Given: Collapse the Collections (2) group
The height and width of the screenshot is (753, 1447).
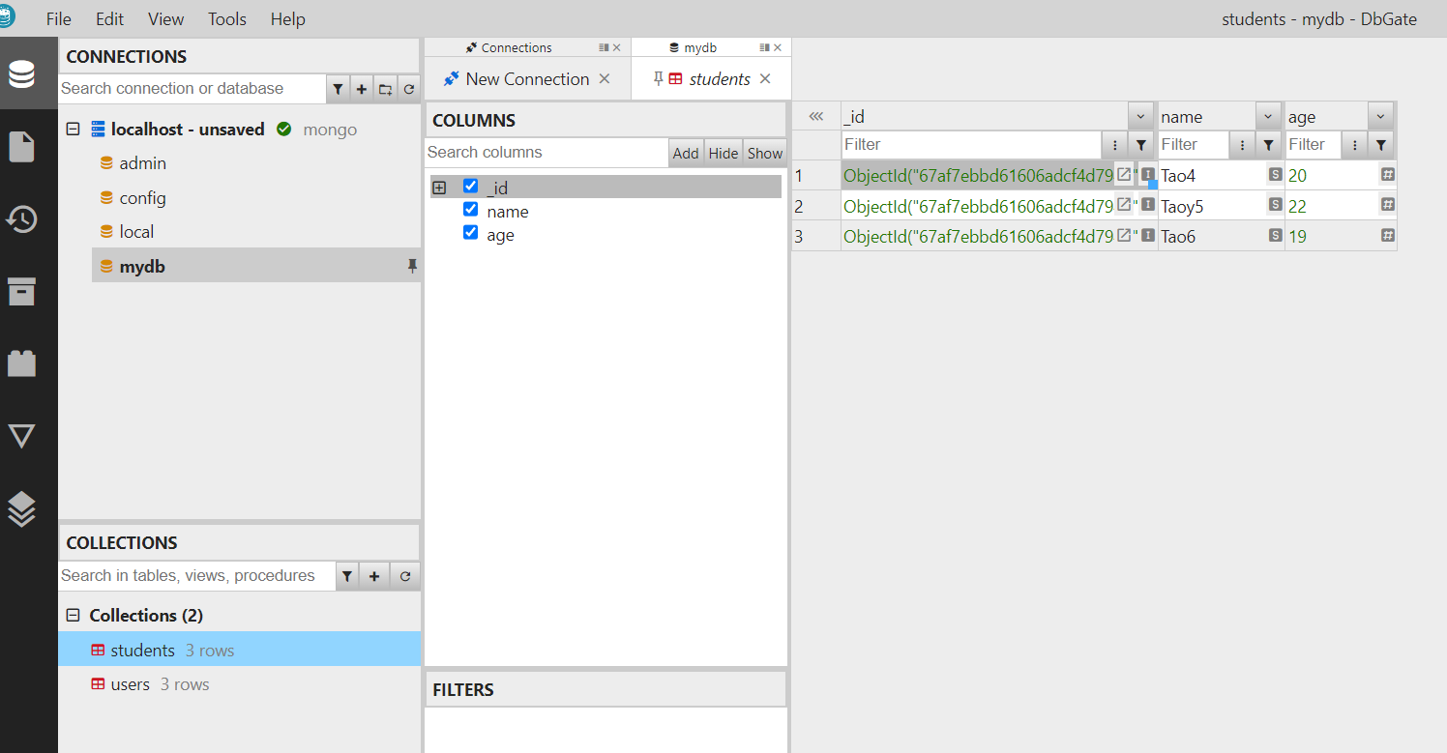Looking at the screenshot, I should pos(73,616).
